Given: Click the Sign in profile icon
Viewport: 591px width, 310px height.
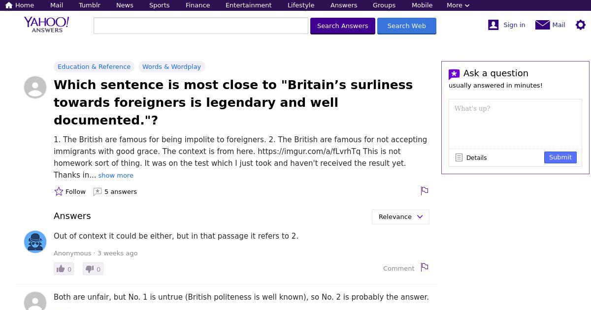Looking at the screenshot, I should (x=493, y=25).
